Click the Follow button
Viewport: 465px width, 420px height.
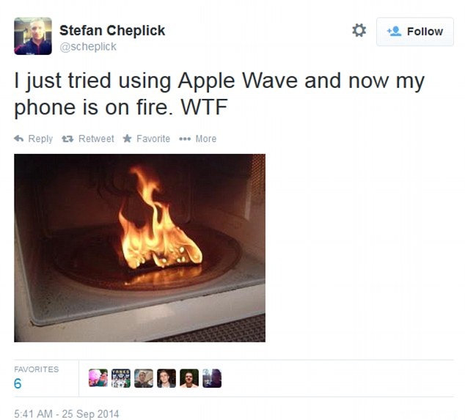[x=415, y=32]
